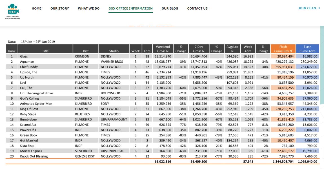
Task: Click the 7 Day Gross N header
Action: [x=199, y=49]
